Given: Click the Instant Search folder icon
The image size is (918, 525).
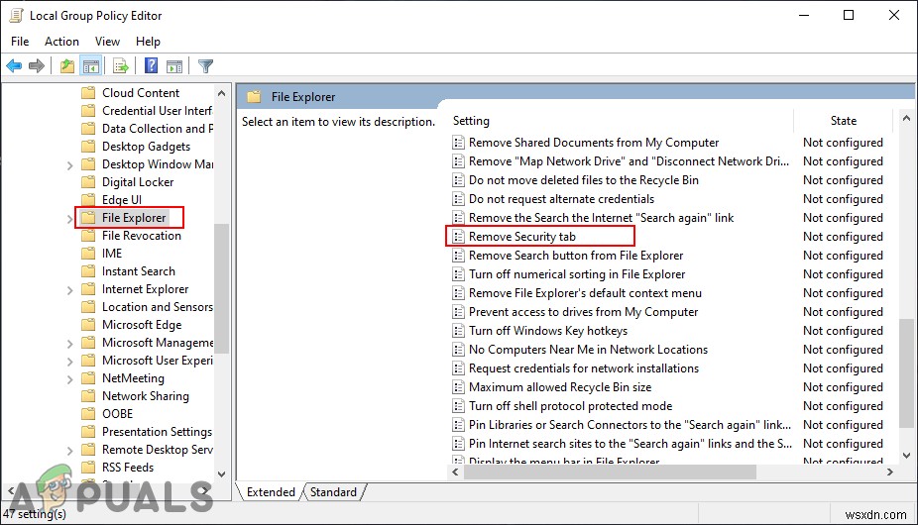Looking at the screenshot, I should coord(88,271).
